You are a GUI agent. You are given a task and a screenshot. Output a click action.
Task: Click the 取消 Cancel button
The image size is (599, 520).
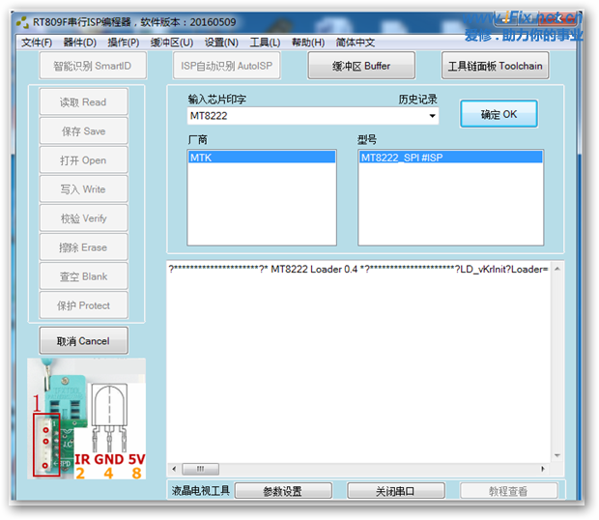point(83,341)
